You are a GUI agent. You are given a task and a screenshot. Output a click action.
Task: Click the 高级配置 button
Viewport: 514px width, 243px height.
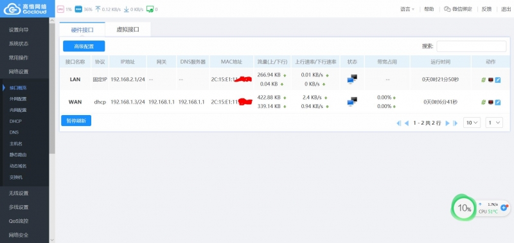(x=84, y=46)
